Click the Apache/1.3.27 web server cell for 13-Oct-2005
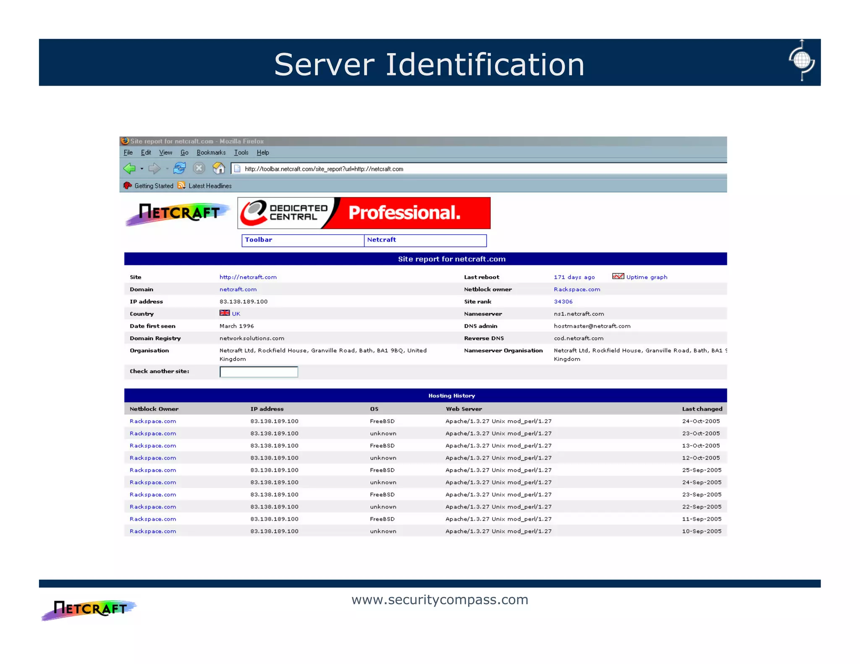Screen dimensions: 860x664 [498, 445]
